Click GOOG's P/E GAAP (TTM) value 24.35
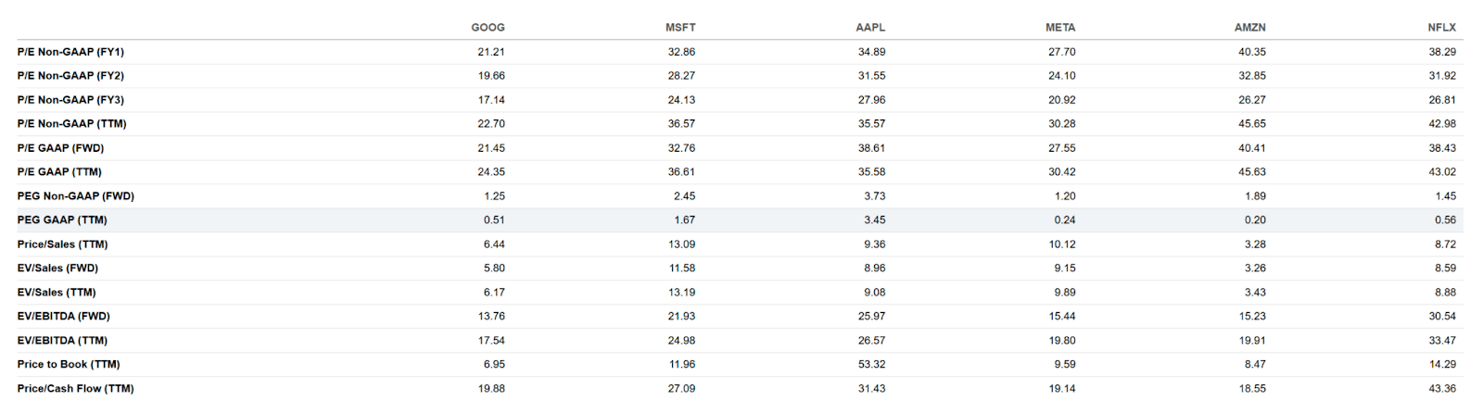1483x413 pixels. click(491, 172)
